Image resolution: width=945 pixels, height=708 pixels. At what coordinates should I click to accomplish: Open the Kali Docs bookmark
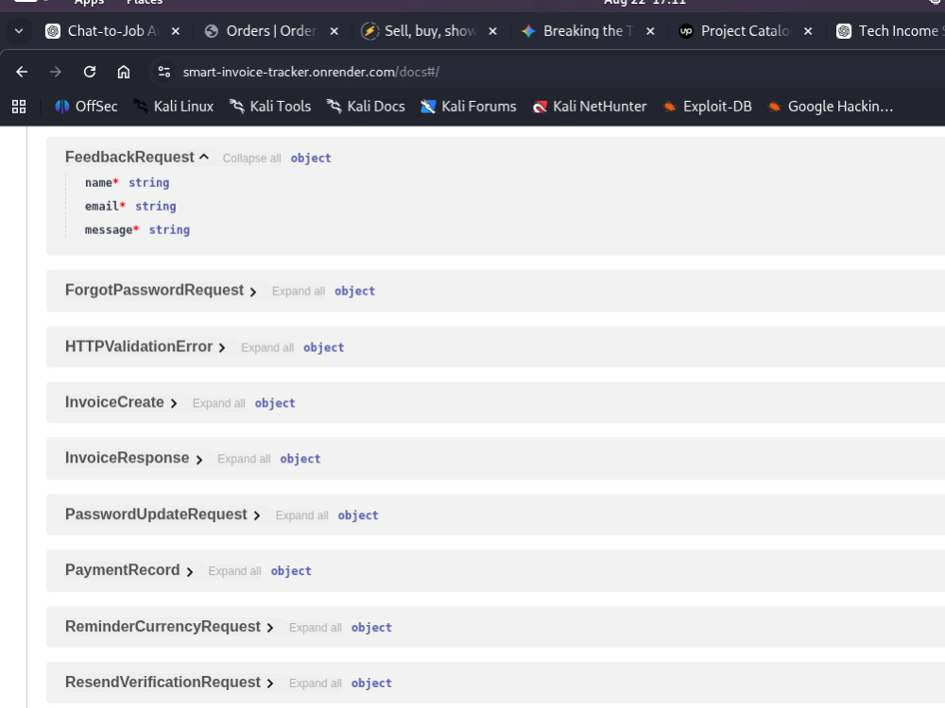[x=366, y=107]
